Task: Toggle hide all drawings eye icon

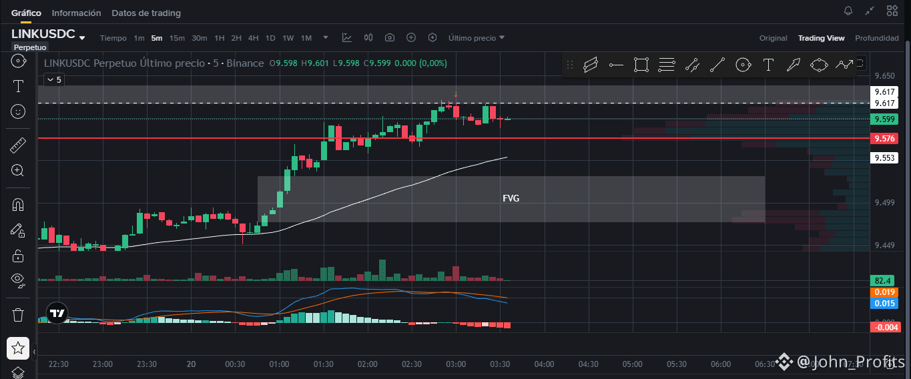Action: [18, 280]
